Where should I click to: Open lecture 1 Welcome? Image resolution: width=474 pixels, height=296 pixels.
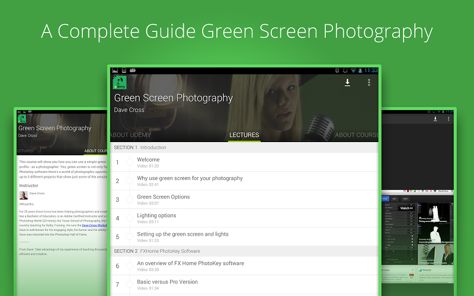(x=244, y=162)
